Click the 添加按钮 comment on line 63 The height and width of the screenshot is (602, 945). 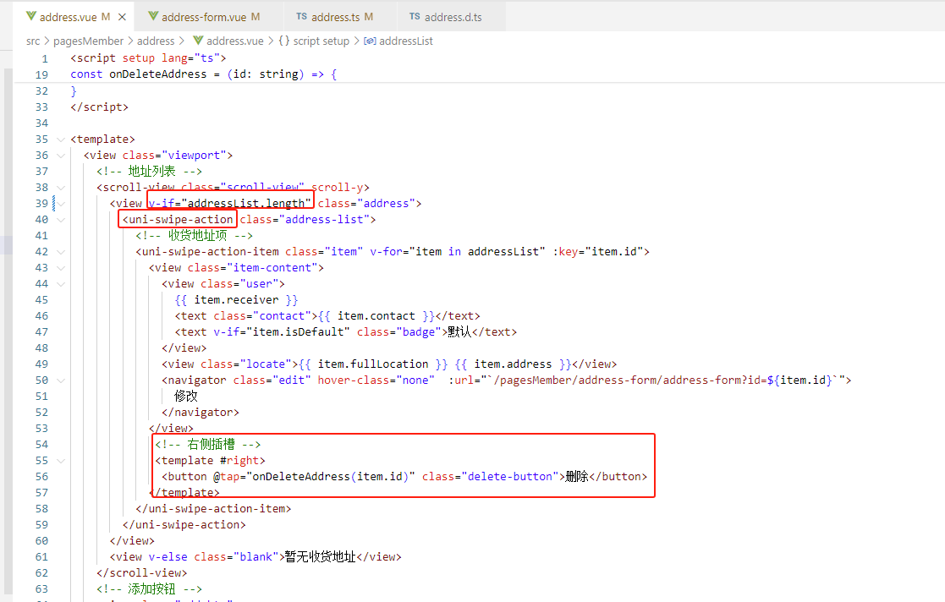(149, 588)
